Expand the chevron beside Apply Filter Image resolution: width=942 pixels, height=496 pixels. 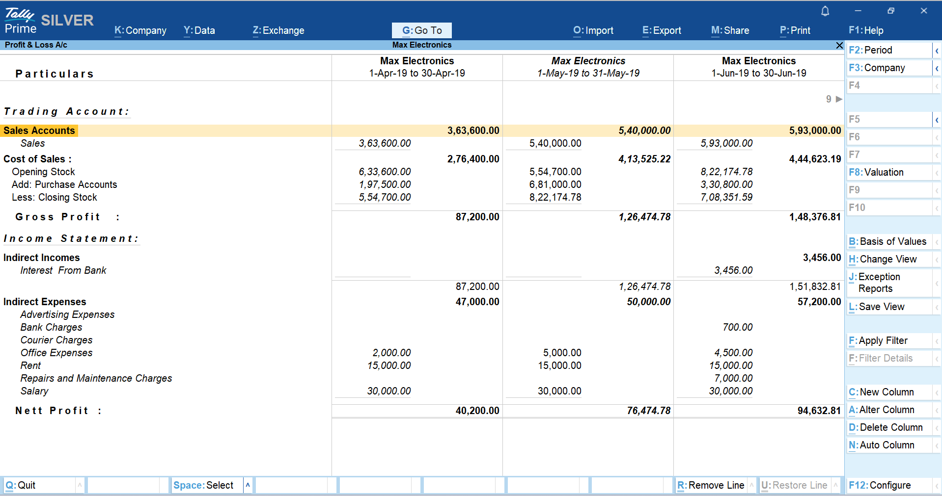click(937, 341)
